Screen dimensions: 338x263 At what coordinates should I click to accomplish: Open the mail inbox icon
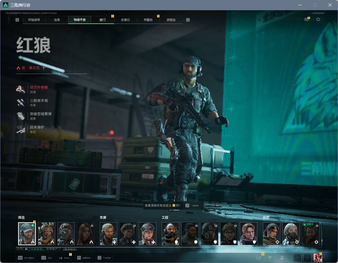306,19
